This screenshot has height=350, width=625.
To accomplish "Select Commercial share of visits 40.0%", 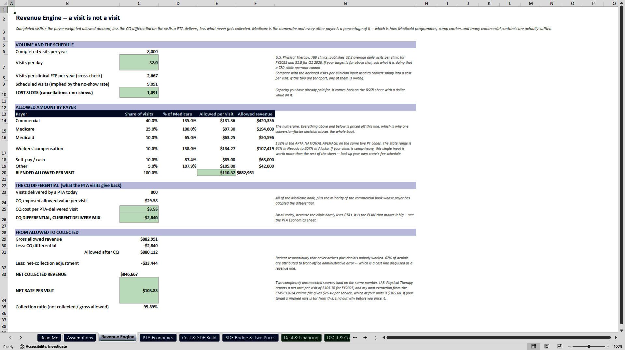I will click(x=139, y=121).
